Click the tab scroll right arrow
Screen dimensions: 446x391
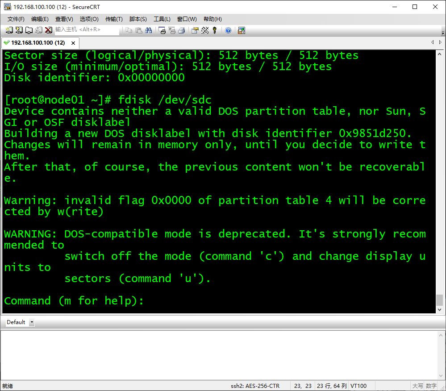(440, 42)
